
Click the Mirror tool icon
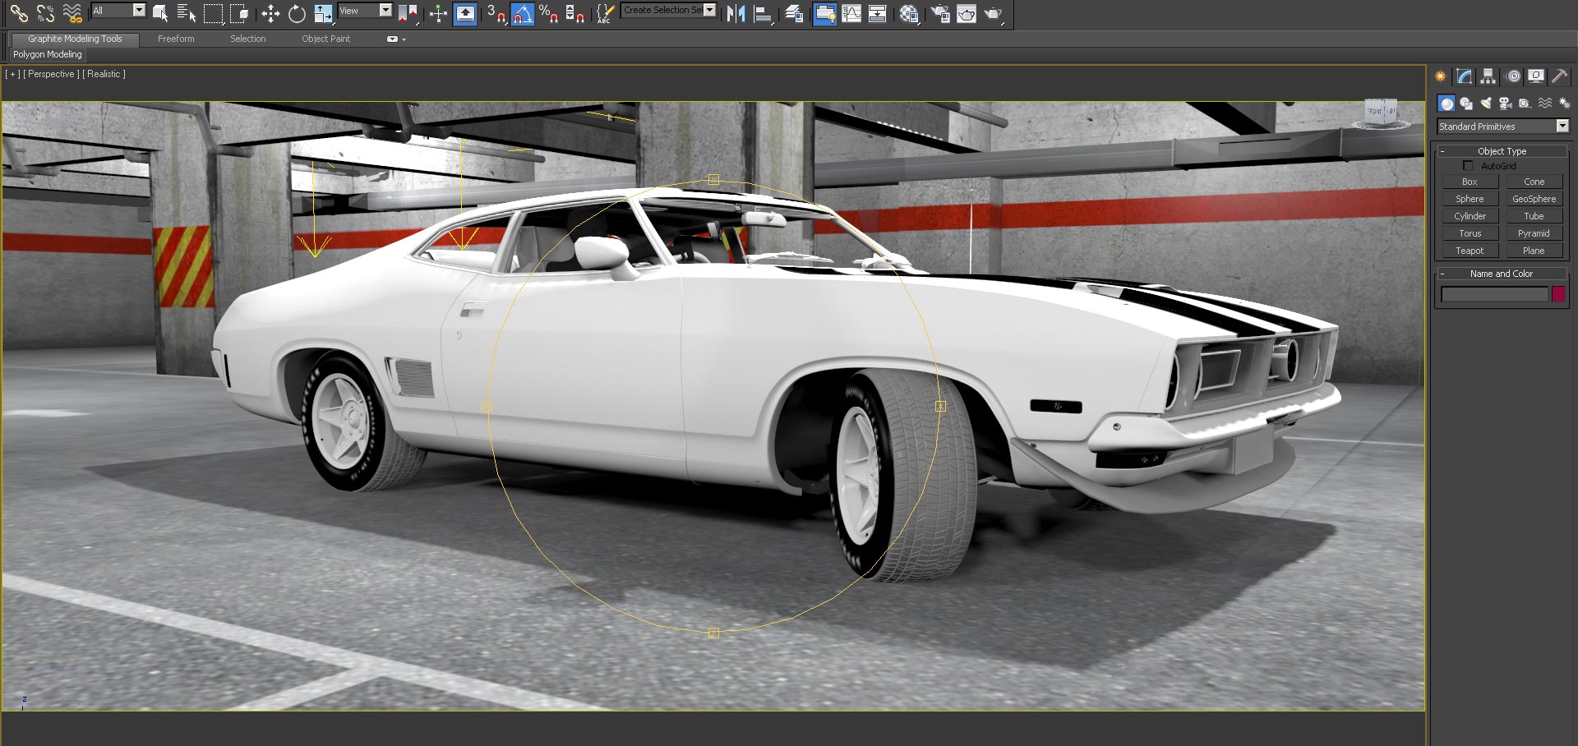tap(736, 13)
